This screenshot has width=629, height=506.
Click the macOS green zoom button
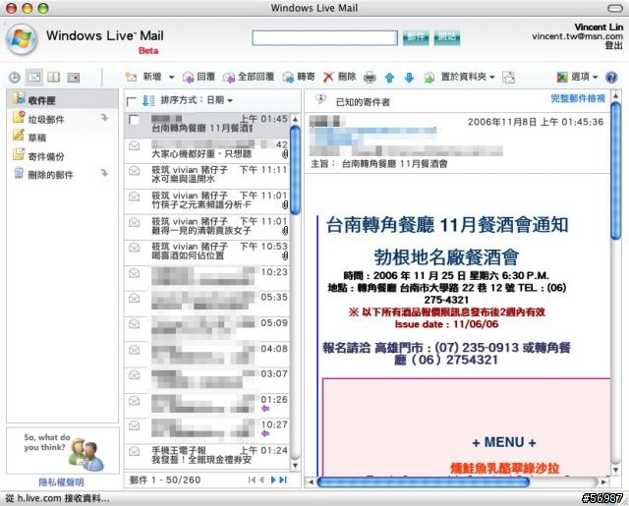[43, 8]
